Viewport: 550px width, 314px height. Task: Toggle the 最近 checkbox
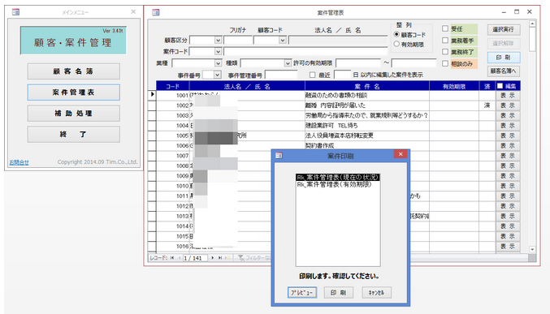(x=312, y=75)
